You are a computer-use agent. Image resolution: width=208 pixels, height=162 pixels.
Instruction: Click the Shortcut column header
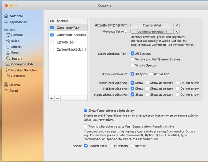(x=72, y=21)
